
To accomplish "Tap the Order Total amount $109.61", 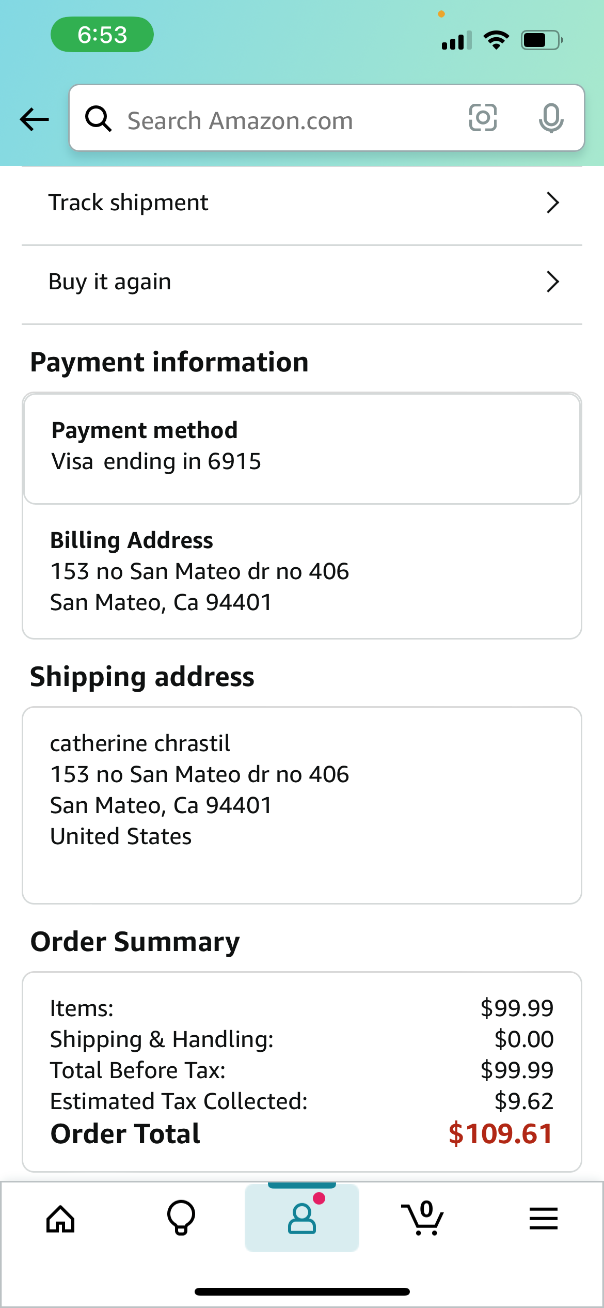I will (x=501, y=1134).
